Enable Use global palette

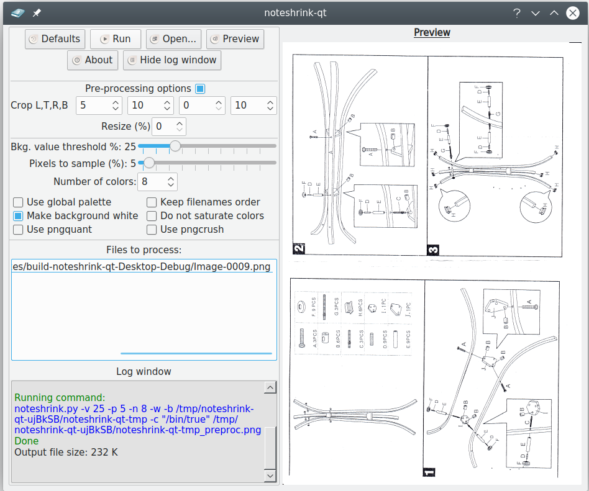coord(19,202)
